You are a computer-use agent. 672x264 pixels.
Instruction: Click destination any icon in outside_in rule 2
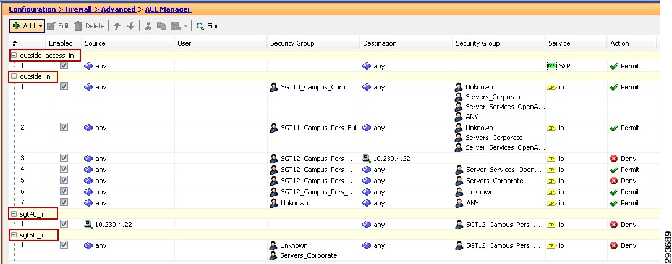point(367,128)
